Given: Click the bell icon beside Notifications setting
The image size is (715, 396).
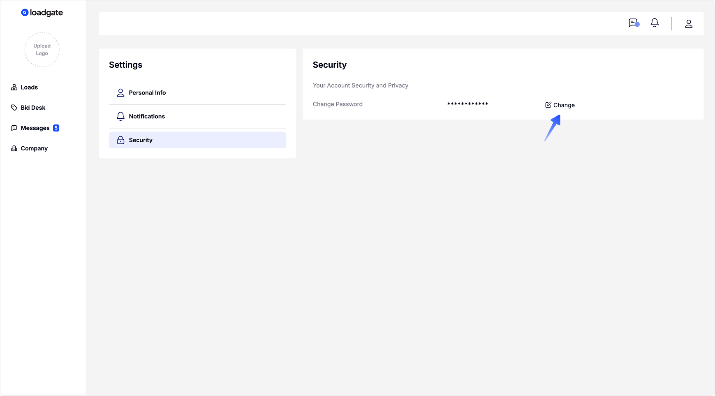Looking at the screenshot, I should pyautogui.click(x=120, y=116).
